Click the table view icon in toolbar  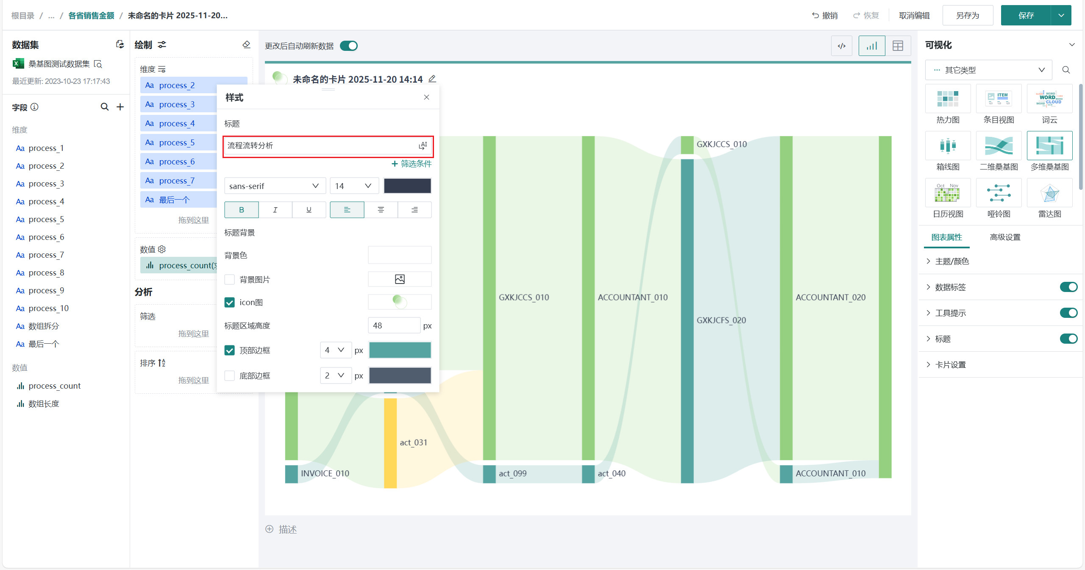[x=898, y=46]
